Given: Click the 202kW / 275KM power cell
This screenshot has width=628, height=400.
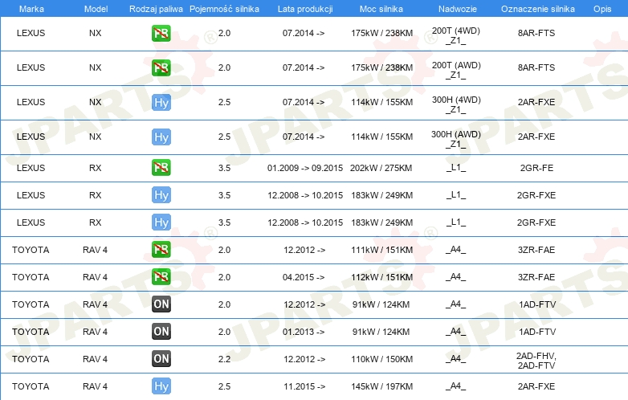Looking at the screenshot, I should (x=381, y=168).
